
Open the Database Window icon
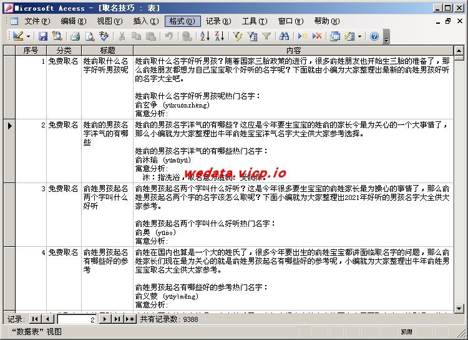click(x=335, y=36)
